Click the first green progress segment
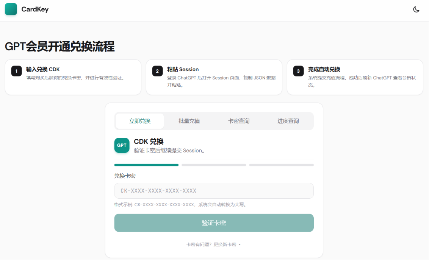This screenshot has width=429, height=260. 146,165
